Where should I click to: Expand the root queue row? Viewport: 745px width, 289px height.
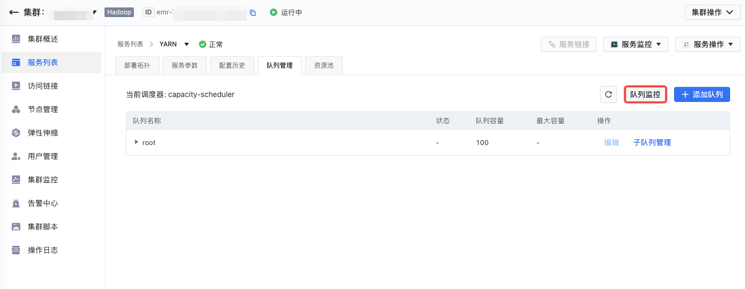coord(137,142)
